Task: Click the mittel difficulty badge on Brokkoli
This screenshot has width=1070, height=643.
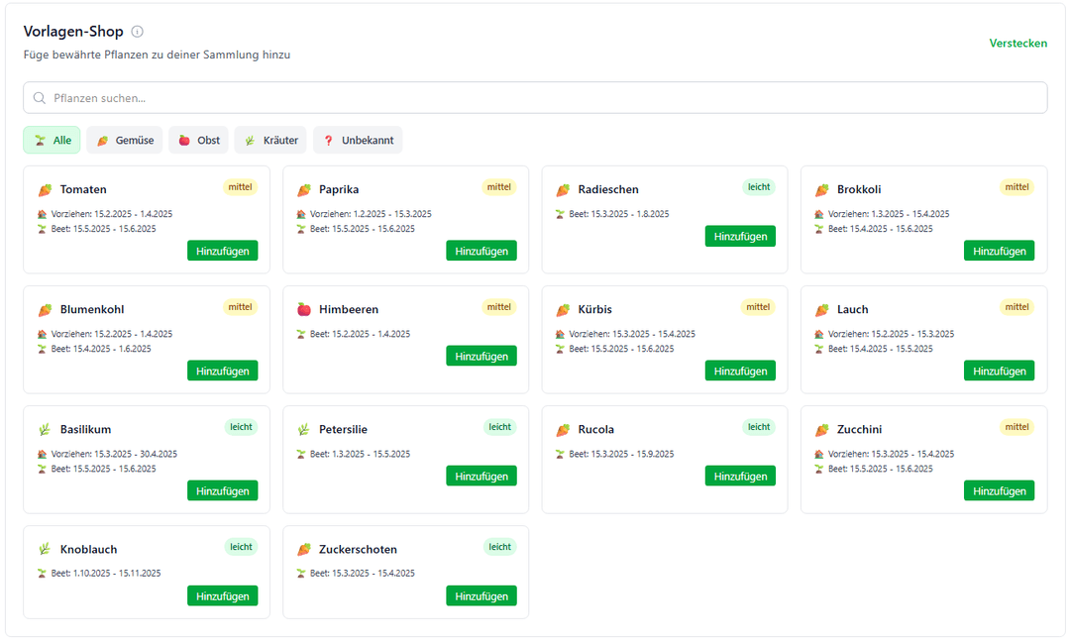Action: 1016,187
